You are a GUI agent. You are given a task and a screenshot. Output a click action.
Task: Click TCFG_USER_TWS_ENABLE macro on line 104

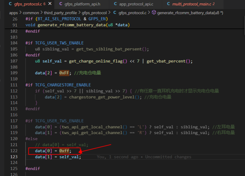coord(59,43)
